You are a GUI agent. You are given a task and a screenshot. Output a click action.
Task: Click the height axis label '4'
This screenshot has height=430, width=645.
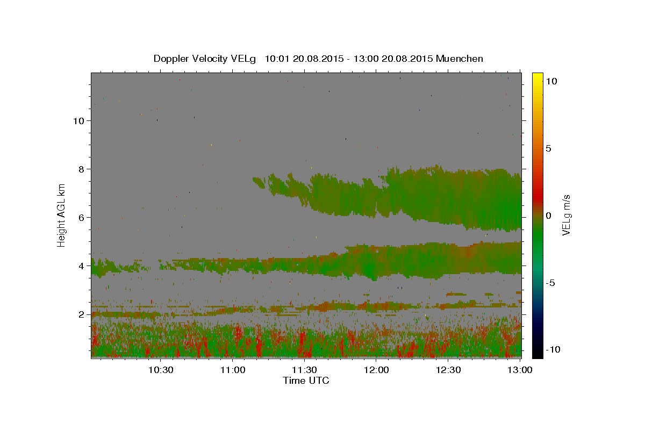pos(82,266)
